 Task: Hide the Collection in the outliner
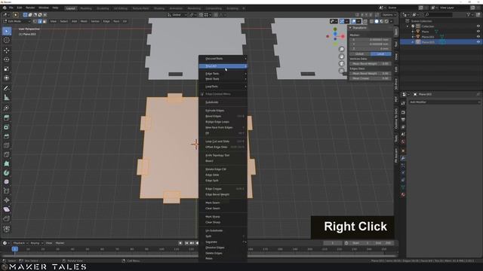(x=478, y=26)
